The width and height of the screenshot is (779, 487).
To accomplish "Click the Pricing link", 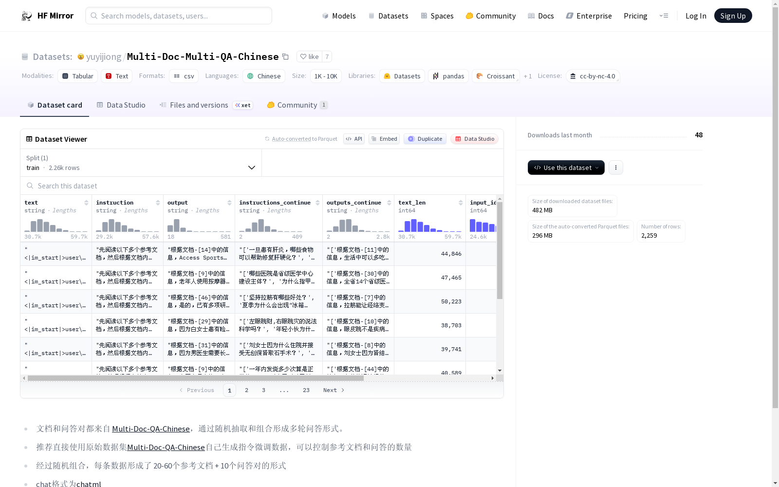I will click(635, 16).
